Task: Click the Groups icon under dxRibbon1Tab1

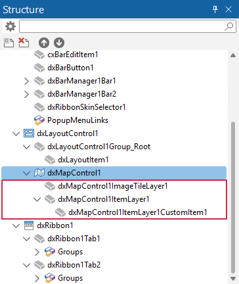Action: 50,252
